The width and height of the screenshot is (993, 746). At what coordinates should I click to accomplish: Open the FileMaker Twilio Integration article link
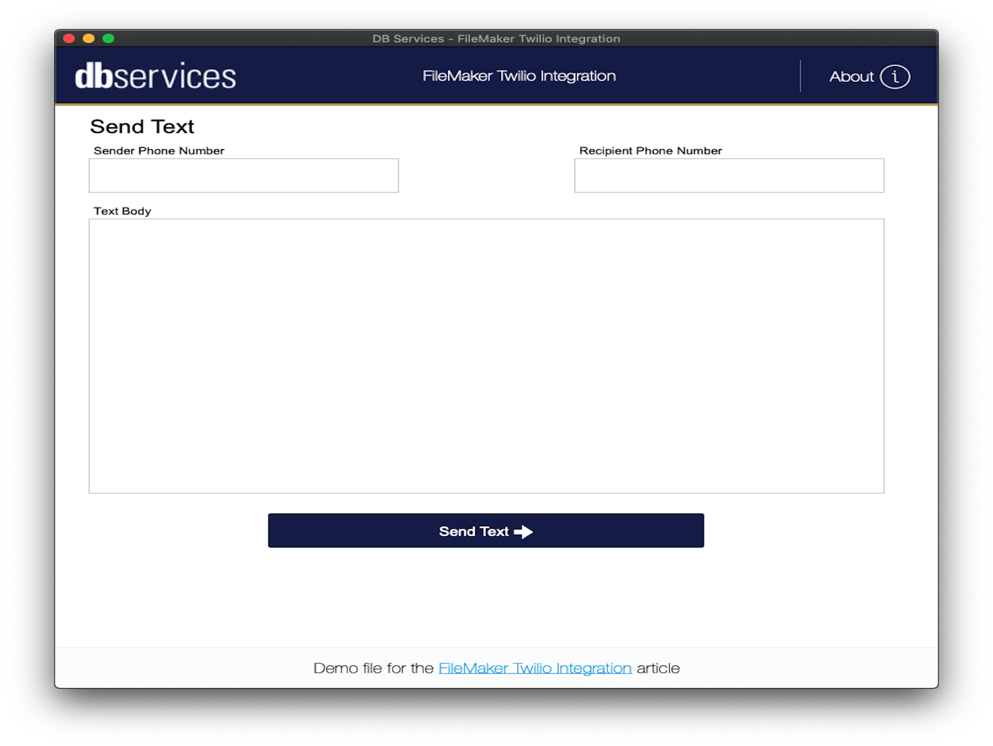[x=535, y=668]
